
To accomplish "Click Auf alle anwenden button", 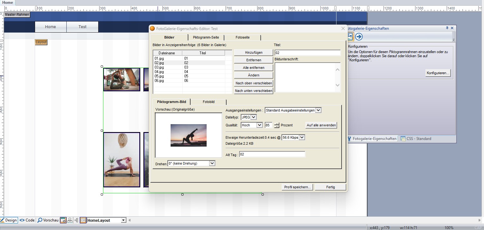I will click(321, 125).
